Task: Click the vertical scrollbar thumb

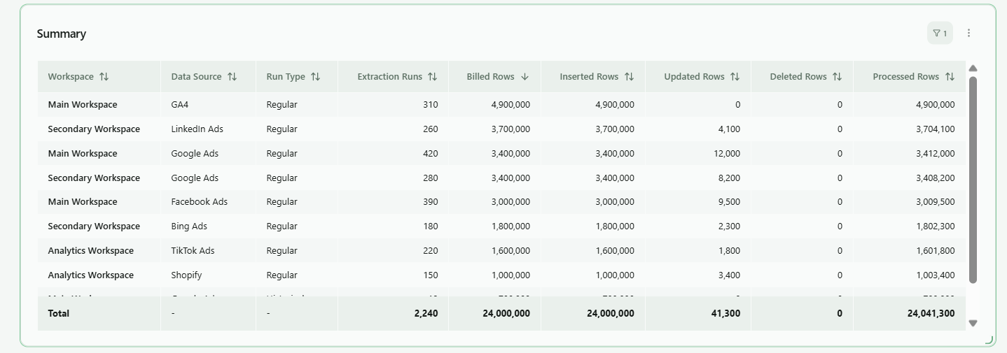Action: point(973,180)
